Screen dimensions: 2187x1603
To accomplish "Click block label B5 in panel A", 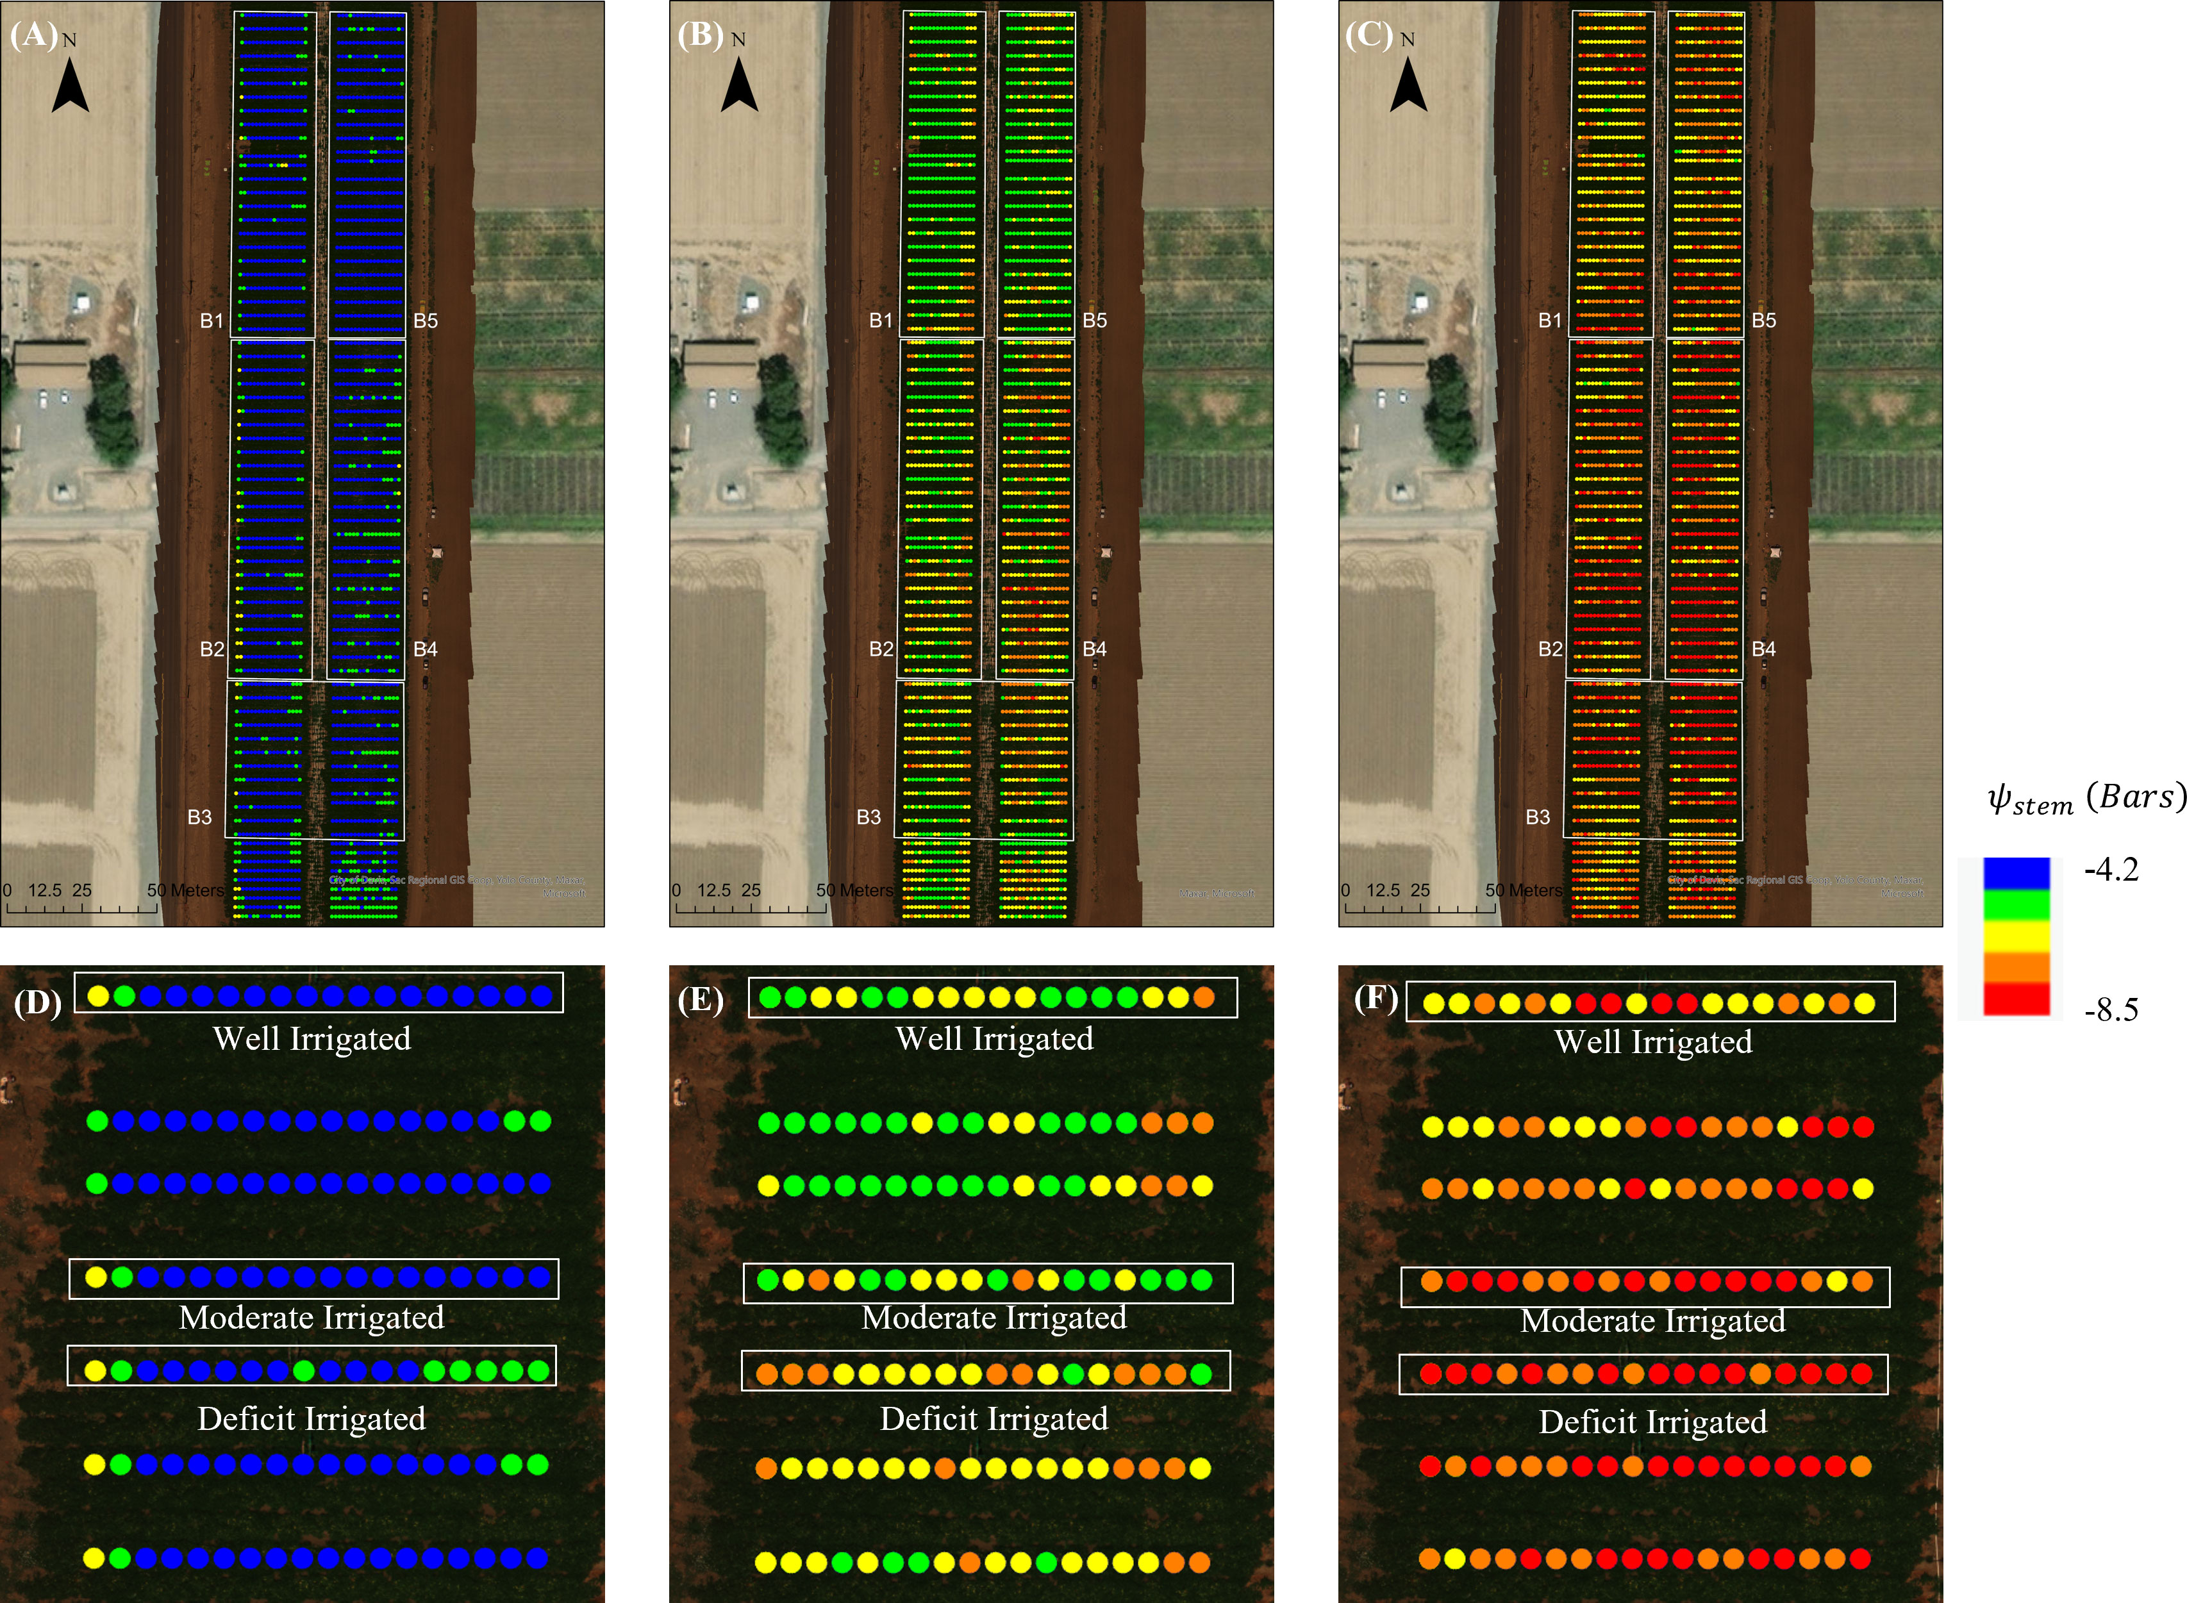I will point(425,320).
